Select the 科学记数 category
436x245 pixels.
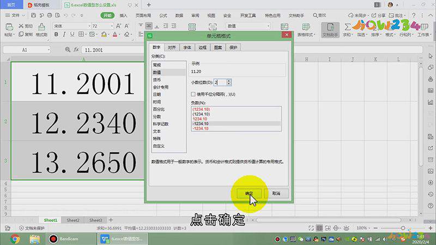pyautogui.click(x=168, y=124)
